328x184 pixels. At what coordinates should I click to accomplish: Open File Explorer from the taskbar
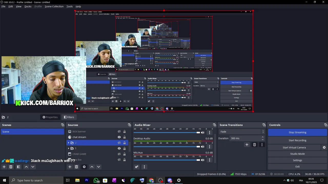point(77,180)
